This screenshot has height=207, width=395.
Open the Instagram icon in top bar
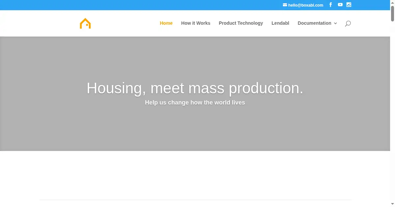click(x=349, y=5)
